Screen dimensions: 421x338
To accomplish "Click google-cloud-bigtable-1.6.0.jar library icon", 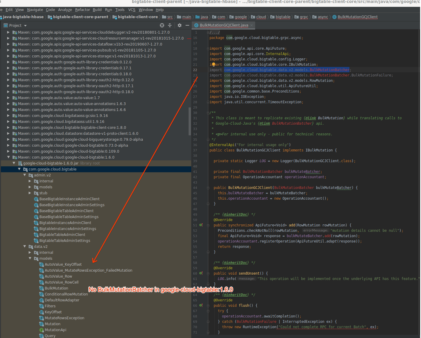I will point(20,163).
